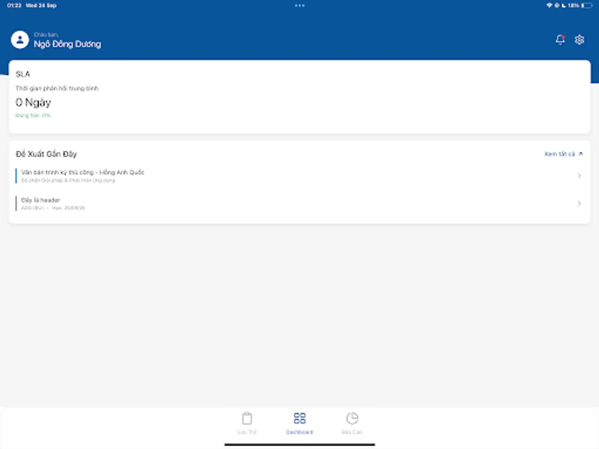Viewport: 599px width, 449px height.
Task: Select the Dashboard tab label
Action: 299,432
